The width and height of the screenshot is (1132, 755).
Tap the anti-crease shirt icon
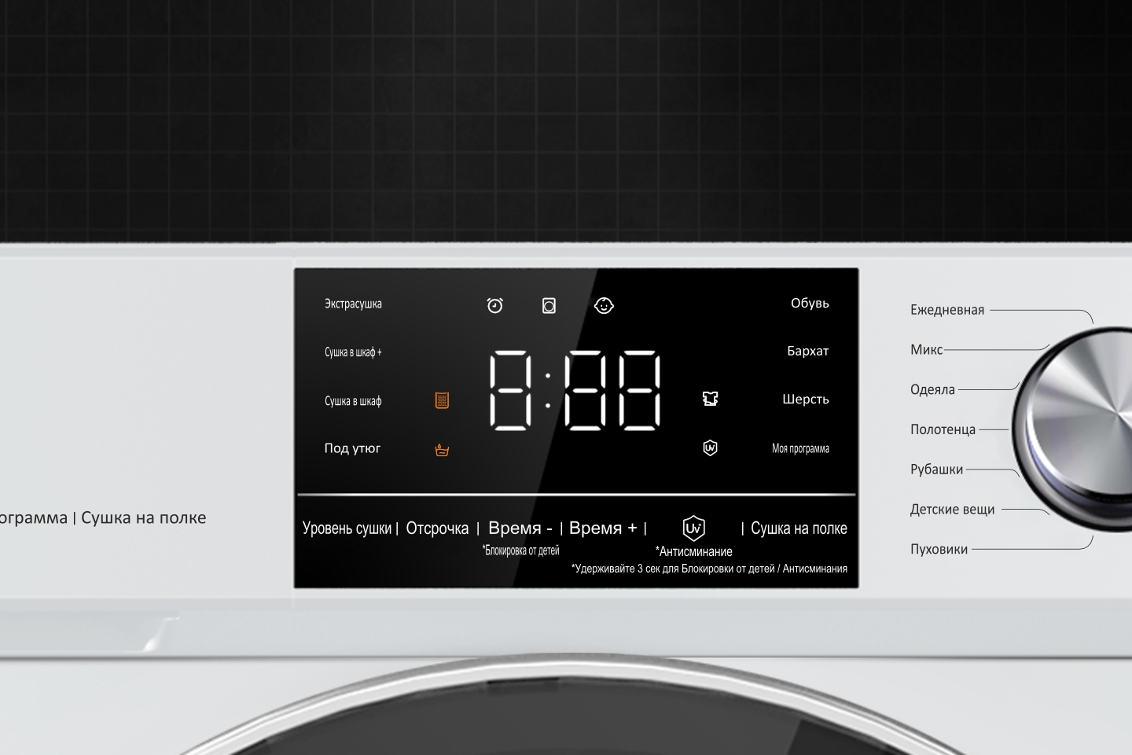(x=711, y=399)
